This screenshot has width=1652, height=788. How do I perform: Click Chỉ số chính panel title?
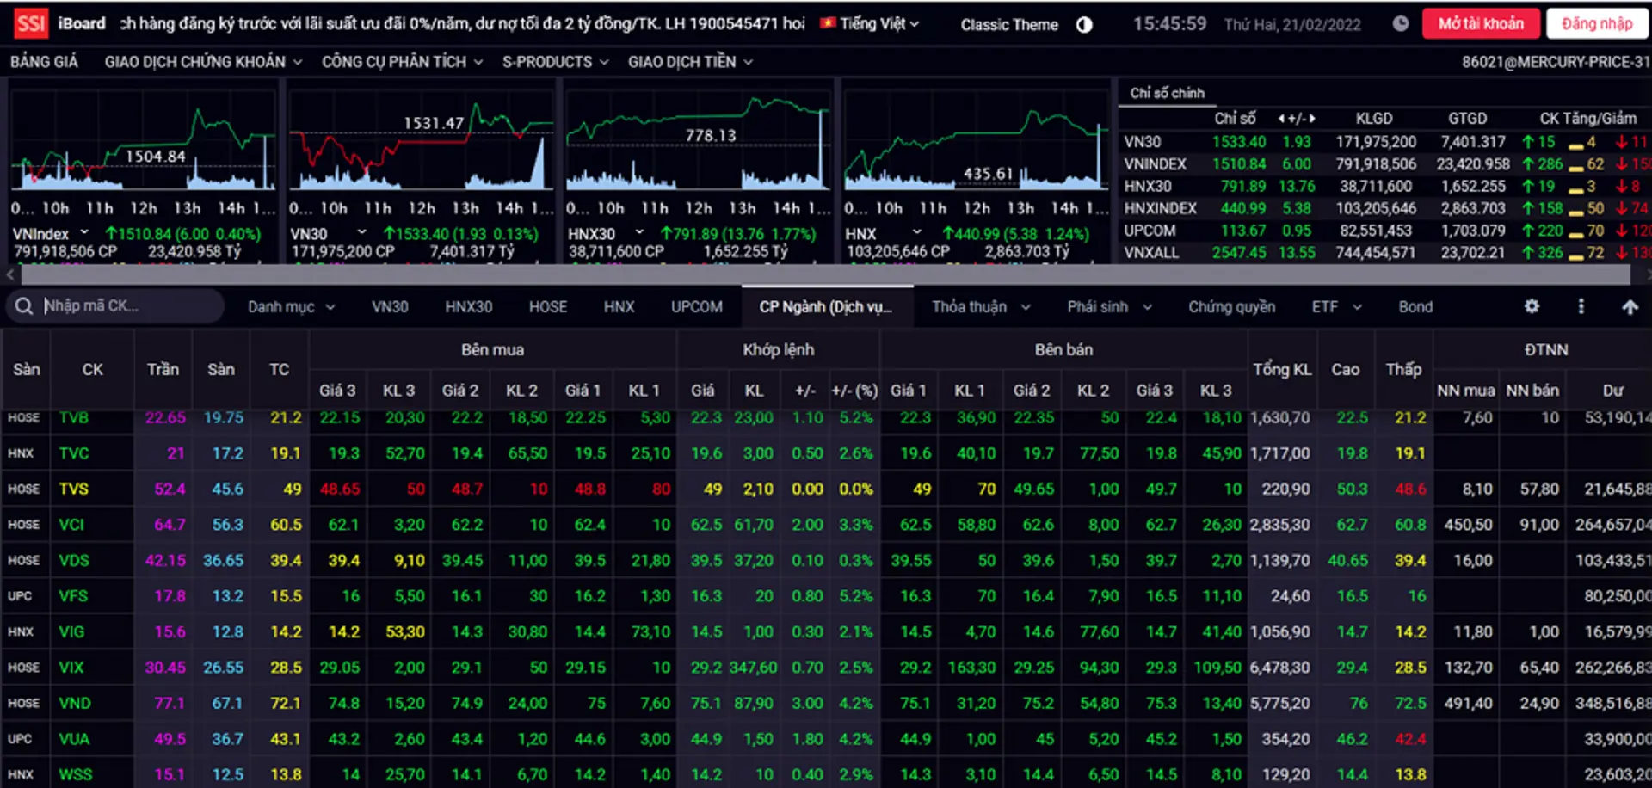click(1167, 93)
